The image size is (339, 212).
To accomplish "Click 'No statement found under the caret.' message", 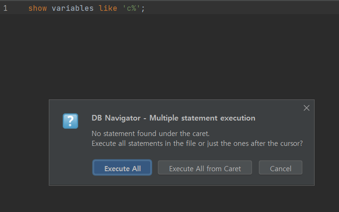I will click(x=150, y=134).
